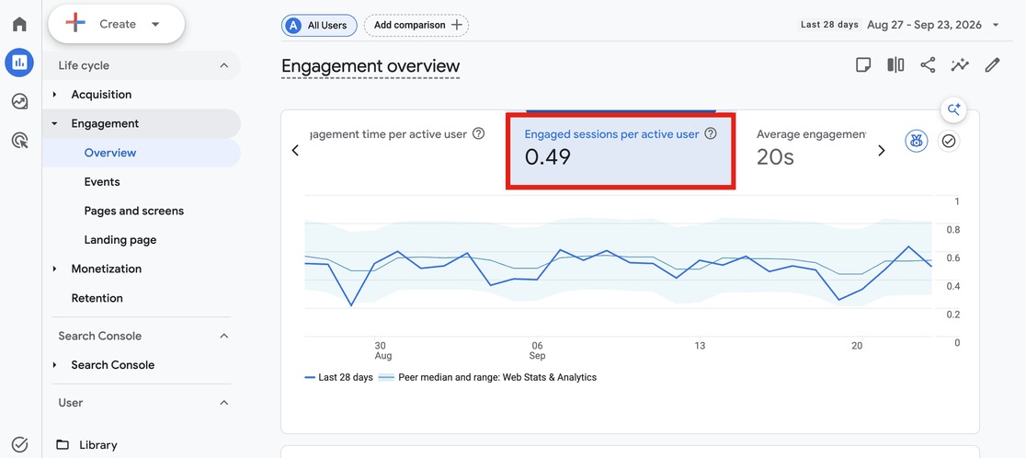Open the Pages and screens report
Viewport: 1026px width, 458px height.
134,211
